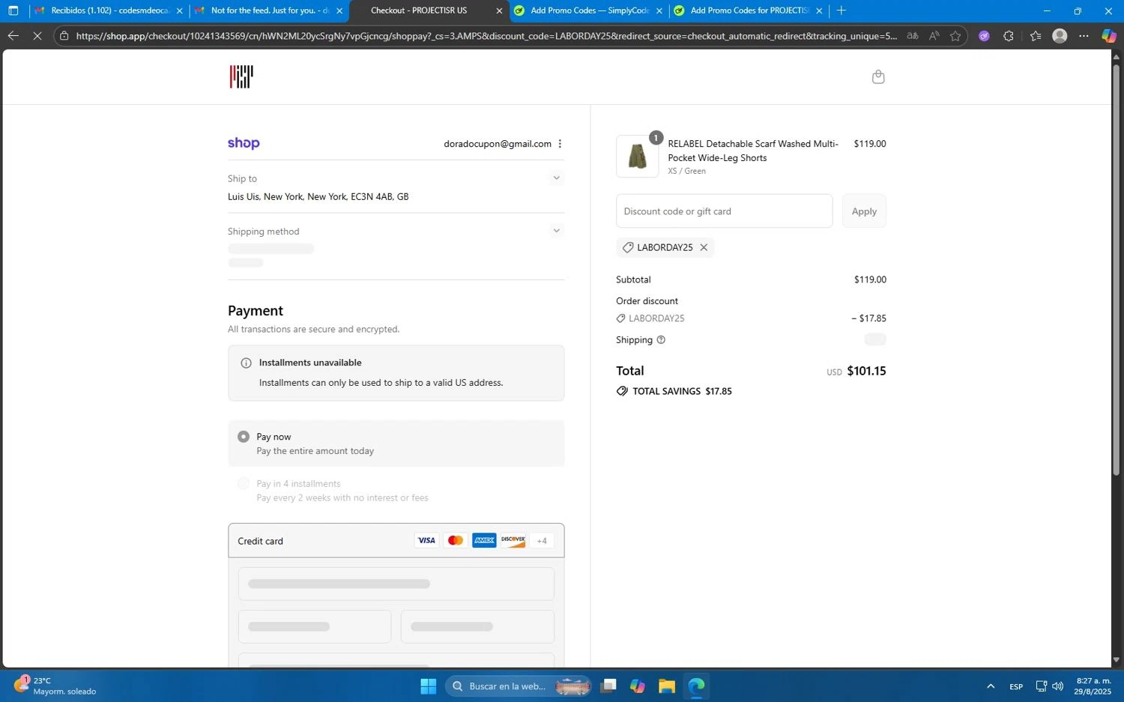Click the Credit card payment header
The width and height of the screenshot is (1124, 702).
pyautogui.click(x=396, y=540)
